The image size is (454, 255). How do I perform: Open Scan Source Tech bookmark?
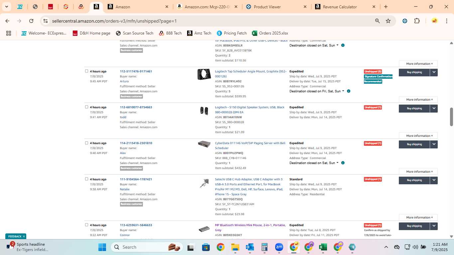point(135,33)
